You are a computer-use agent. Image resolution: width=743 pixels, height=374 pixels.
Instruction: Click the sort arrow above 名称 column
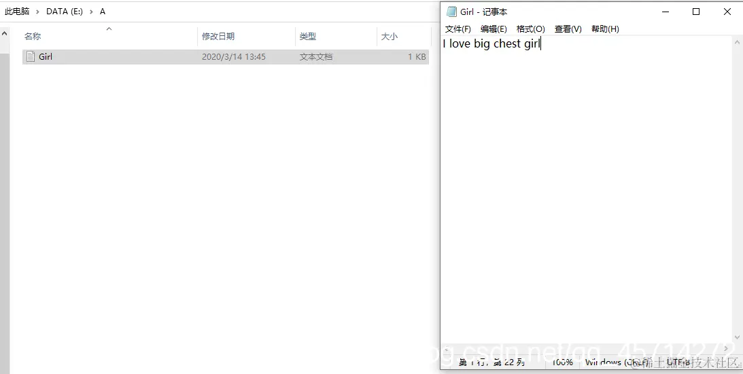pyautogui.click(x=109, y=29)
